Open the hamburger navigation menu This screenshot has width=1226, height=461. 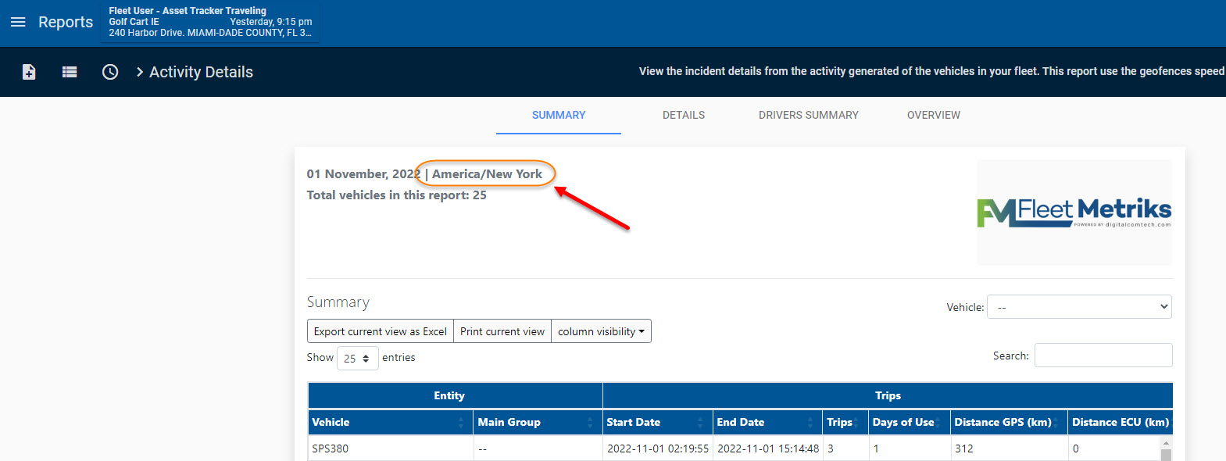pos(18,22)
